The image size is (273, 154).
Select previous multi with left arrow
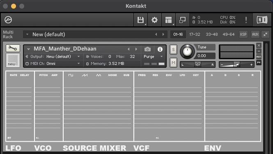click(156, 34)
